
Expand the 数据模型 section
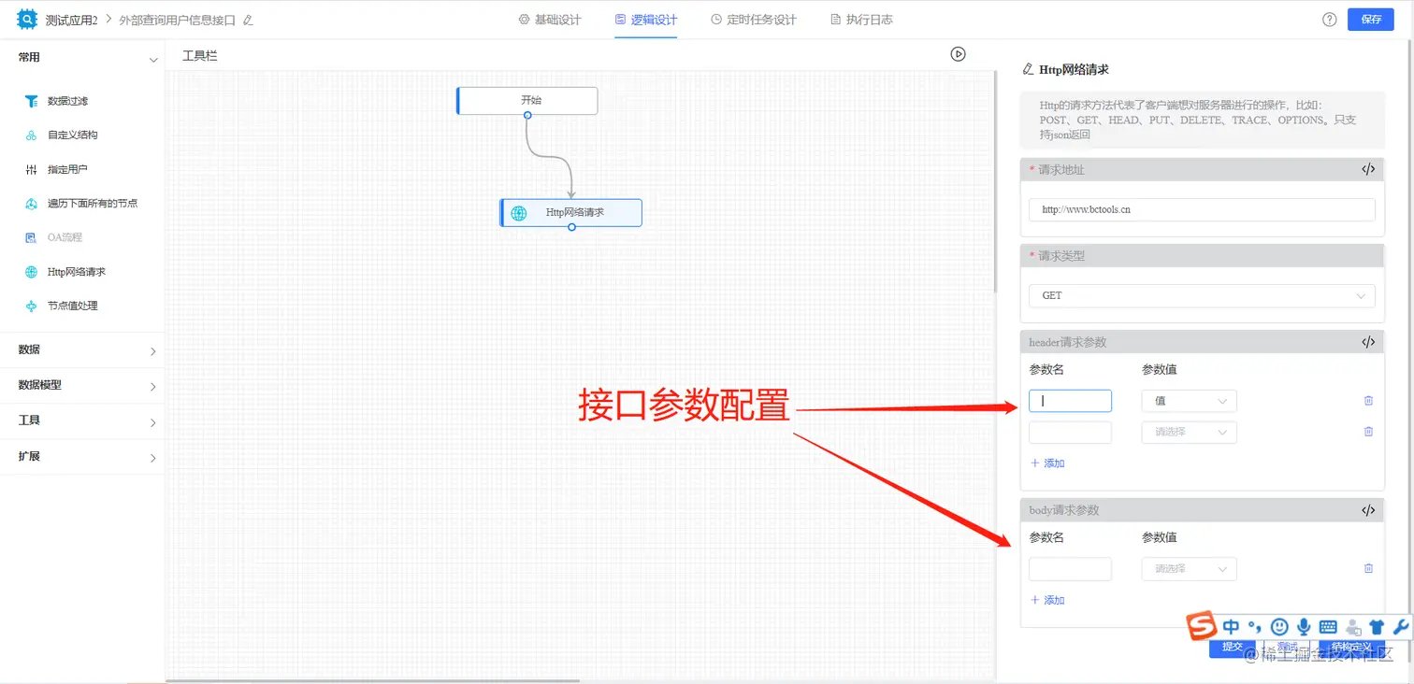153,386
